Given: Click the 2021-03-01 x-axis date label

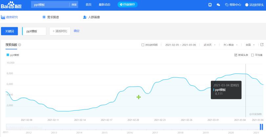Looking at the screenshot, I should [213, 120].
